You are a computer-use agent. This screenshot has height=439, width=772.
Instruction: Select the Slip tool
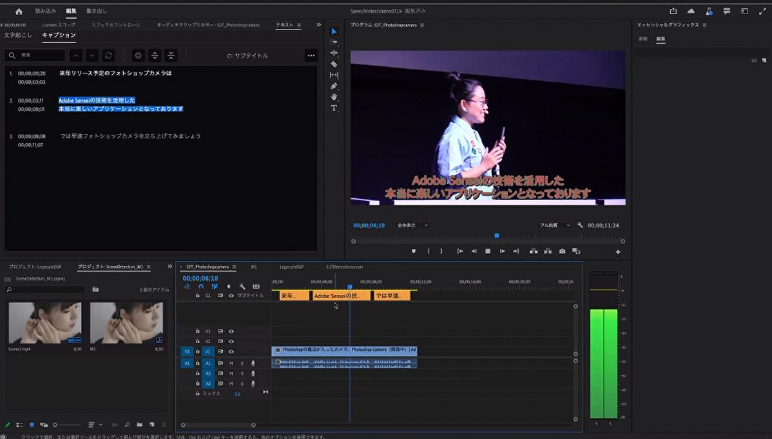point(334,75)
